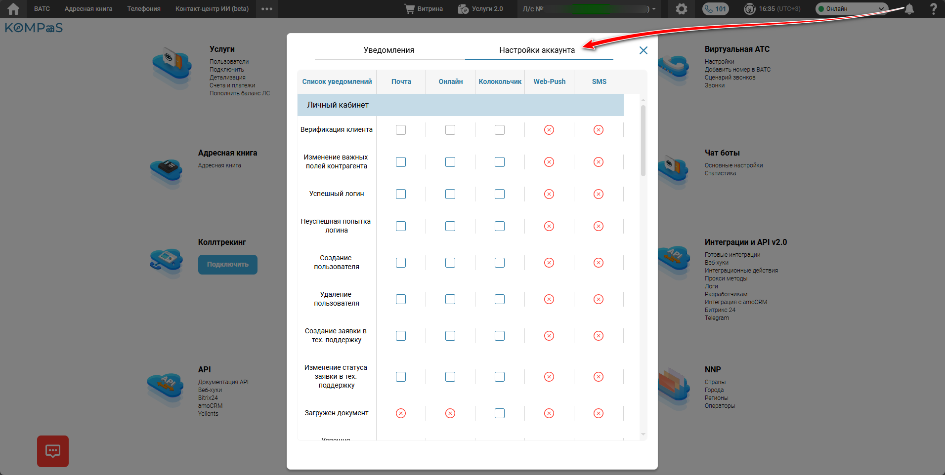The height and width of the screenshot is (475, 945).
Task: Open the help question mark
Action: point(933,9)
